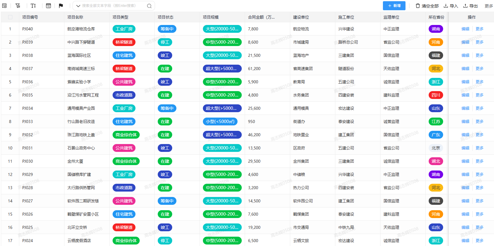Edit row PJ038 蓝海国际社区
The image size is (494, 246).
point(465,55)
